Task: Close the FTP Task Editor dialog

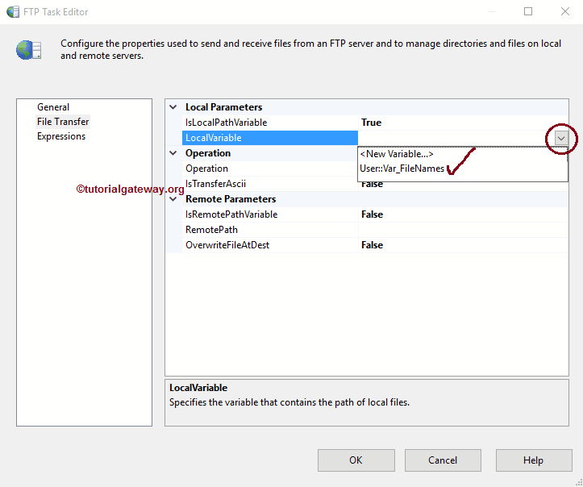Action: (x=564, y=12)
